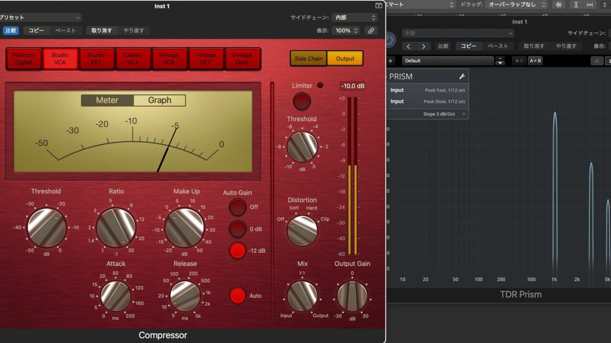Image resolution: width=611 pixels, height=343 pixels.
Task: Click the A > B copy button
Action: coord(535,61)
